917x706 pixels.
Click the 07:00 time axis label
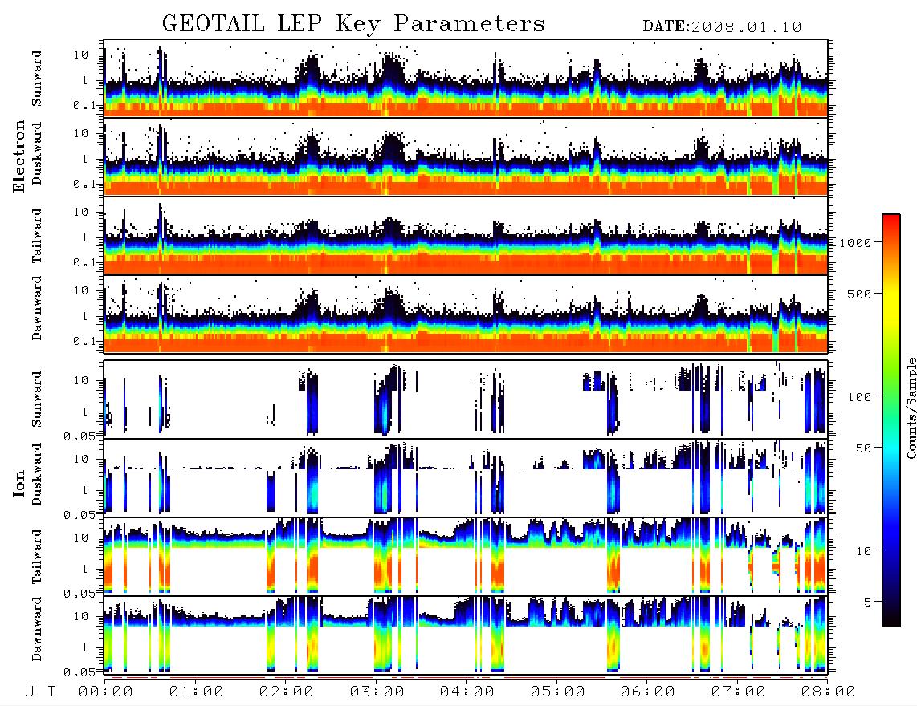739,692
